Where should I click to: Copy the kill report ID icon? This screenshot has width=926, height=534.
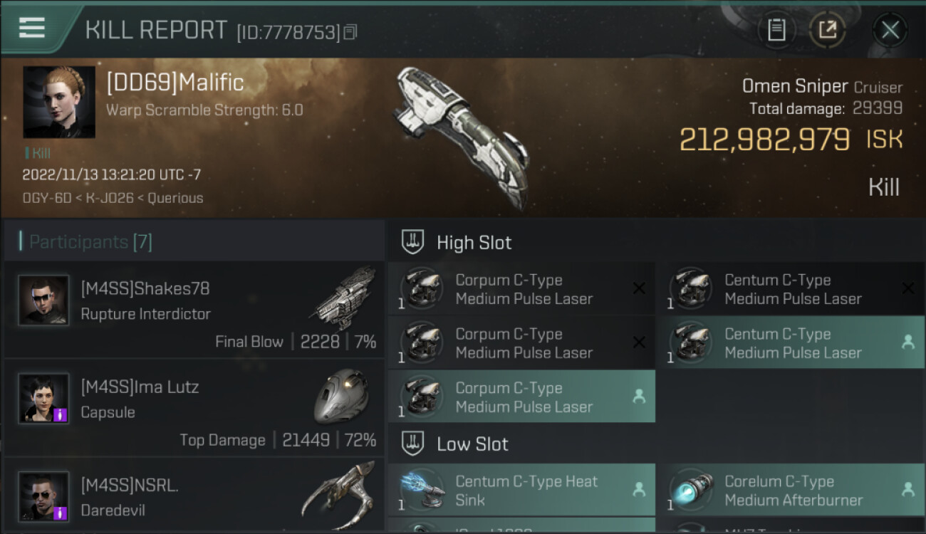point(350,32)
